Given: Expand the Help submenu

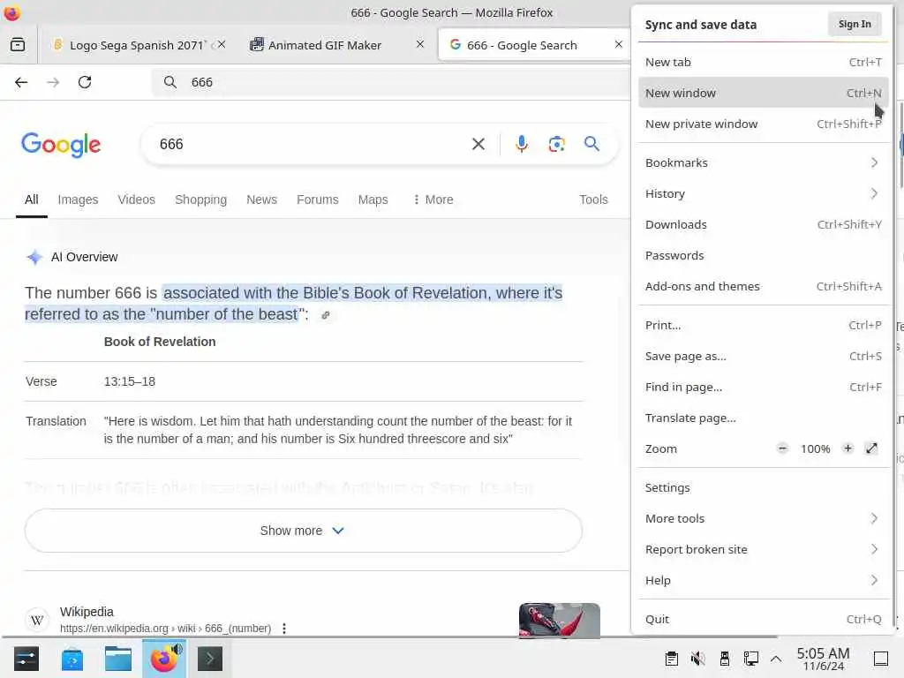Looking at the screenshot, I should pos(763,581).
